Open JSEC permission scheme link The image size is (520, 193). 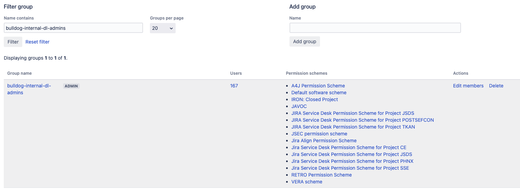click(319, 134)
